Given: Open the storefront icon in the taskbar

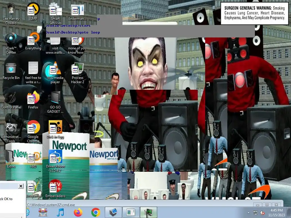Looking at the screenshot, I should pos(43,212).
